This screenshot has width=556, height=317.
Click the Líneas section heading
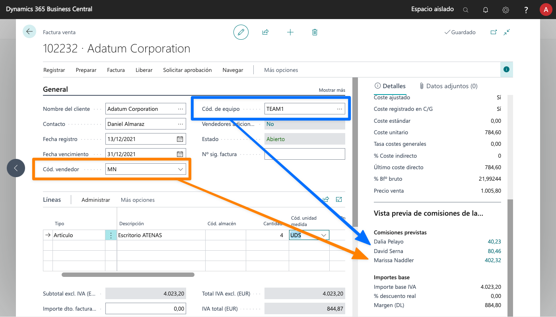coord(52,200)
